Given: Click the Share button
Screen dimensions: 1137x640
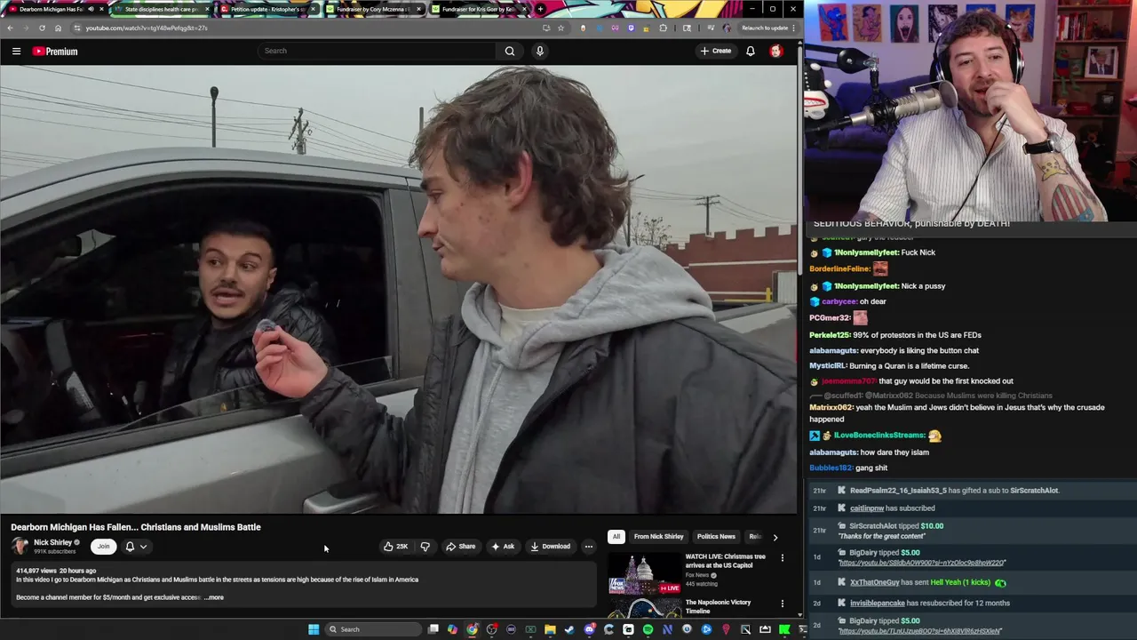Looking at the screenshot, I should pos(460,547).
